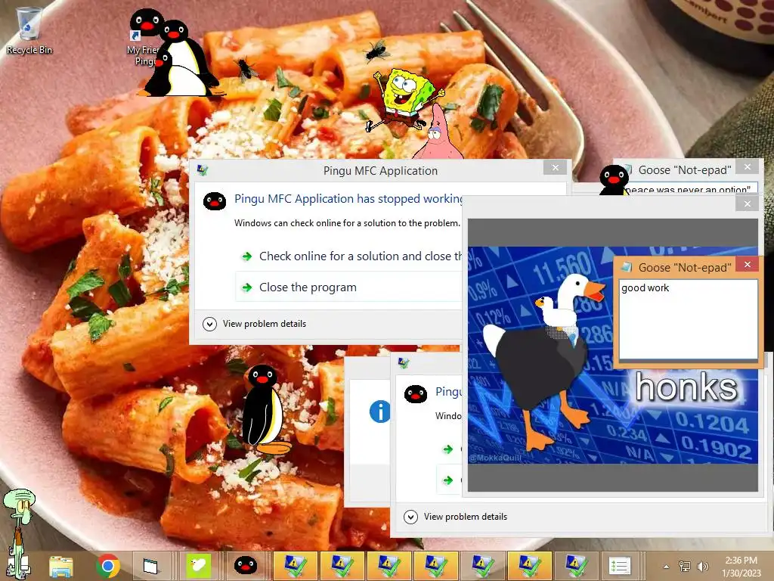Image resolution: width=774 pixels, height=581 pixels.
Task: Click the checklist icon in the taskbar
Action: point(620,566)
